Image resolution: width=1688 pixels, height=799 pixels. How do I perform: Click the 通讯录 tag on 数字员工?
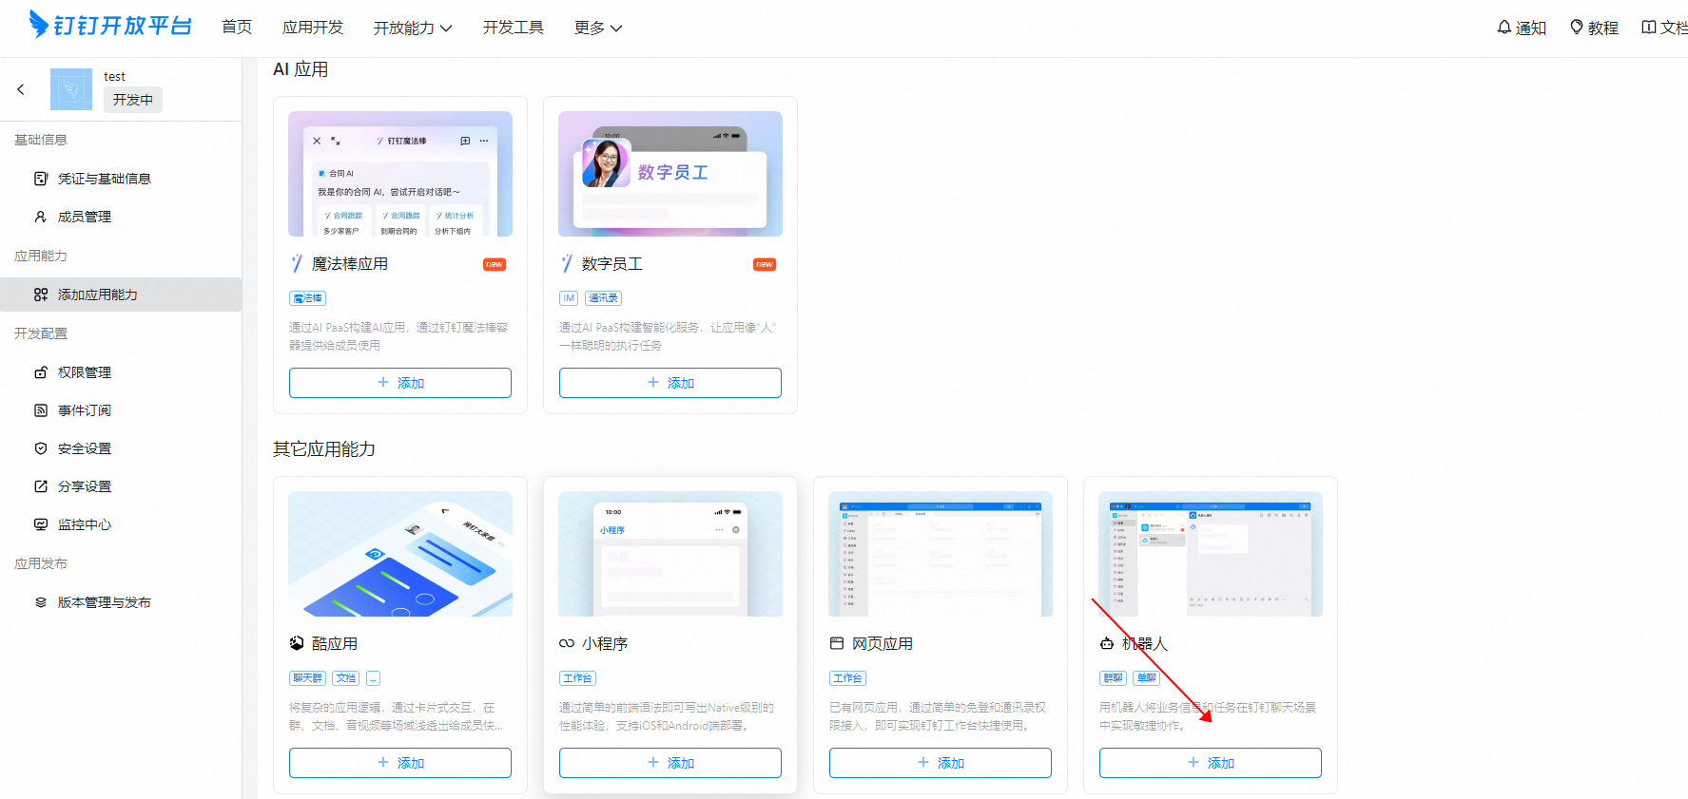(603, 298)
